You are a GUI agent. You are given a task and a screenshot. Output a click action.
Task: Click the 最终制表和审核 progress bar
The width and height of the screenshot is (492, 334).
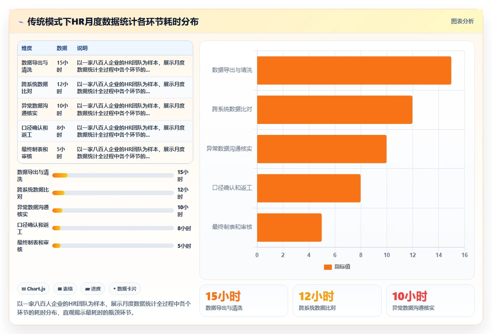[113, 246]
